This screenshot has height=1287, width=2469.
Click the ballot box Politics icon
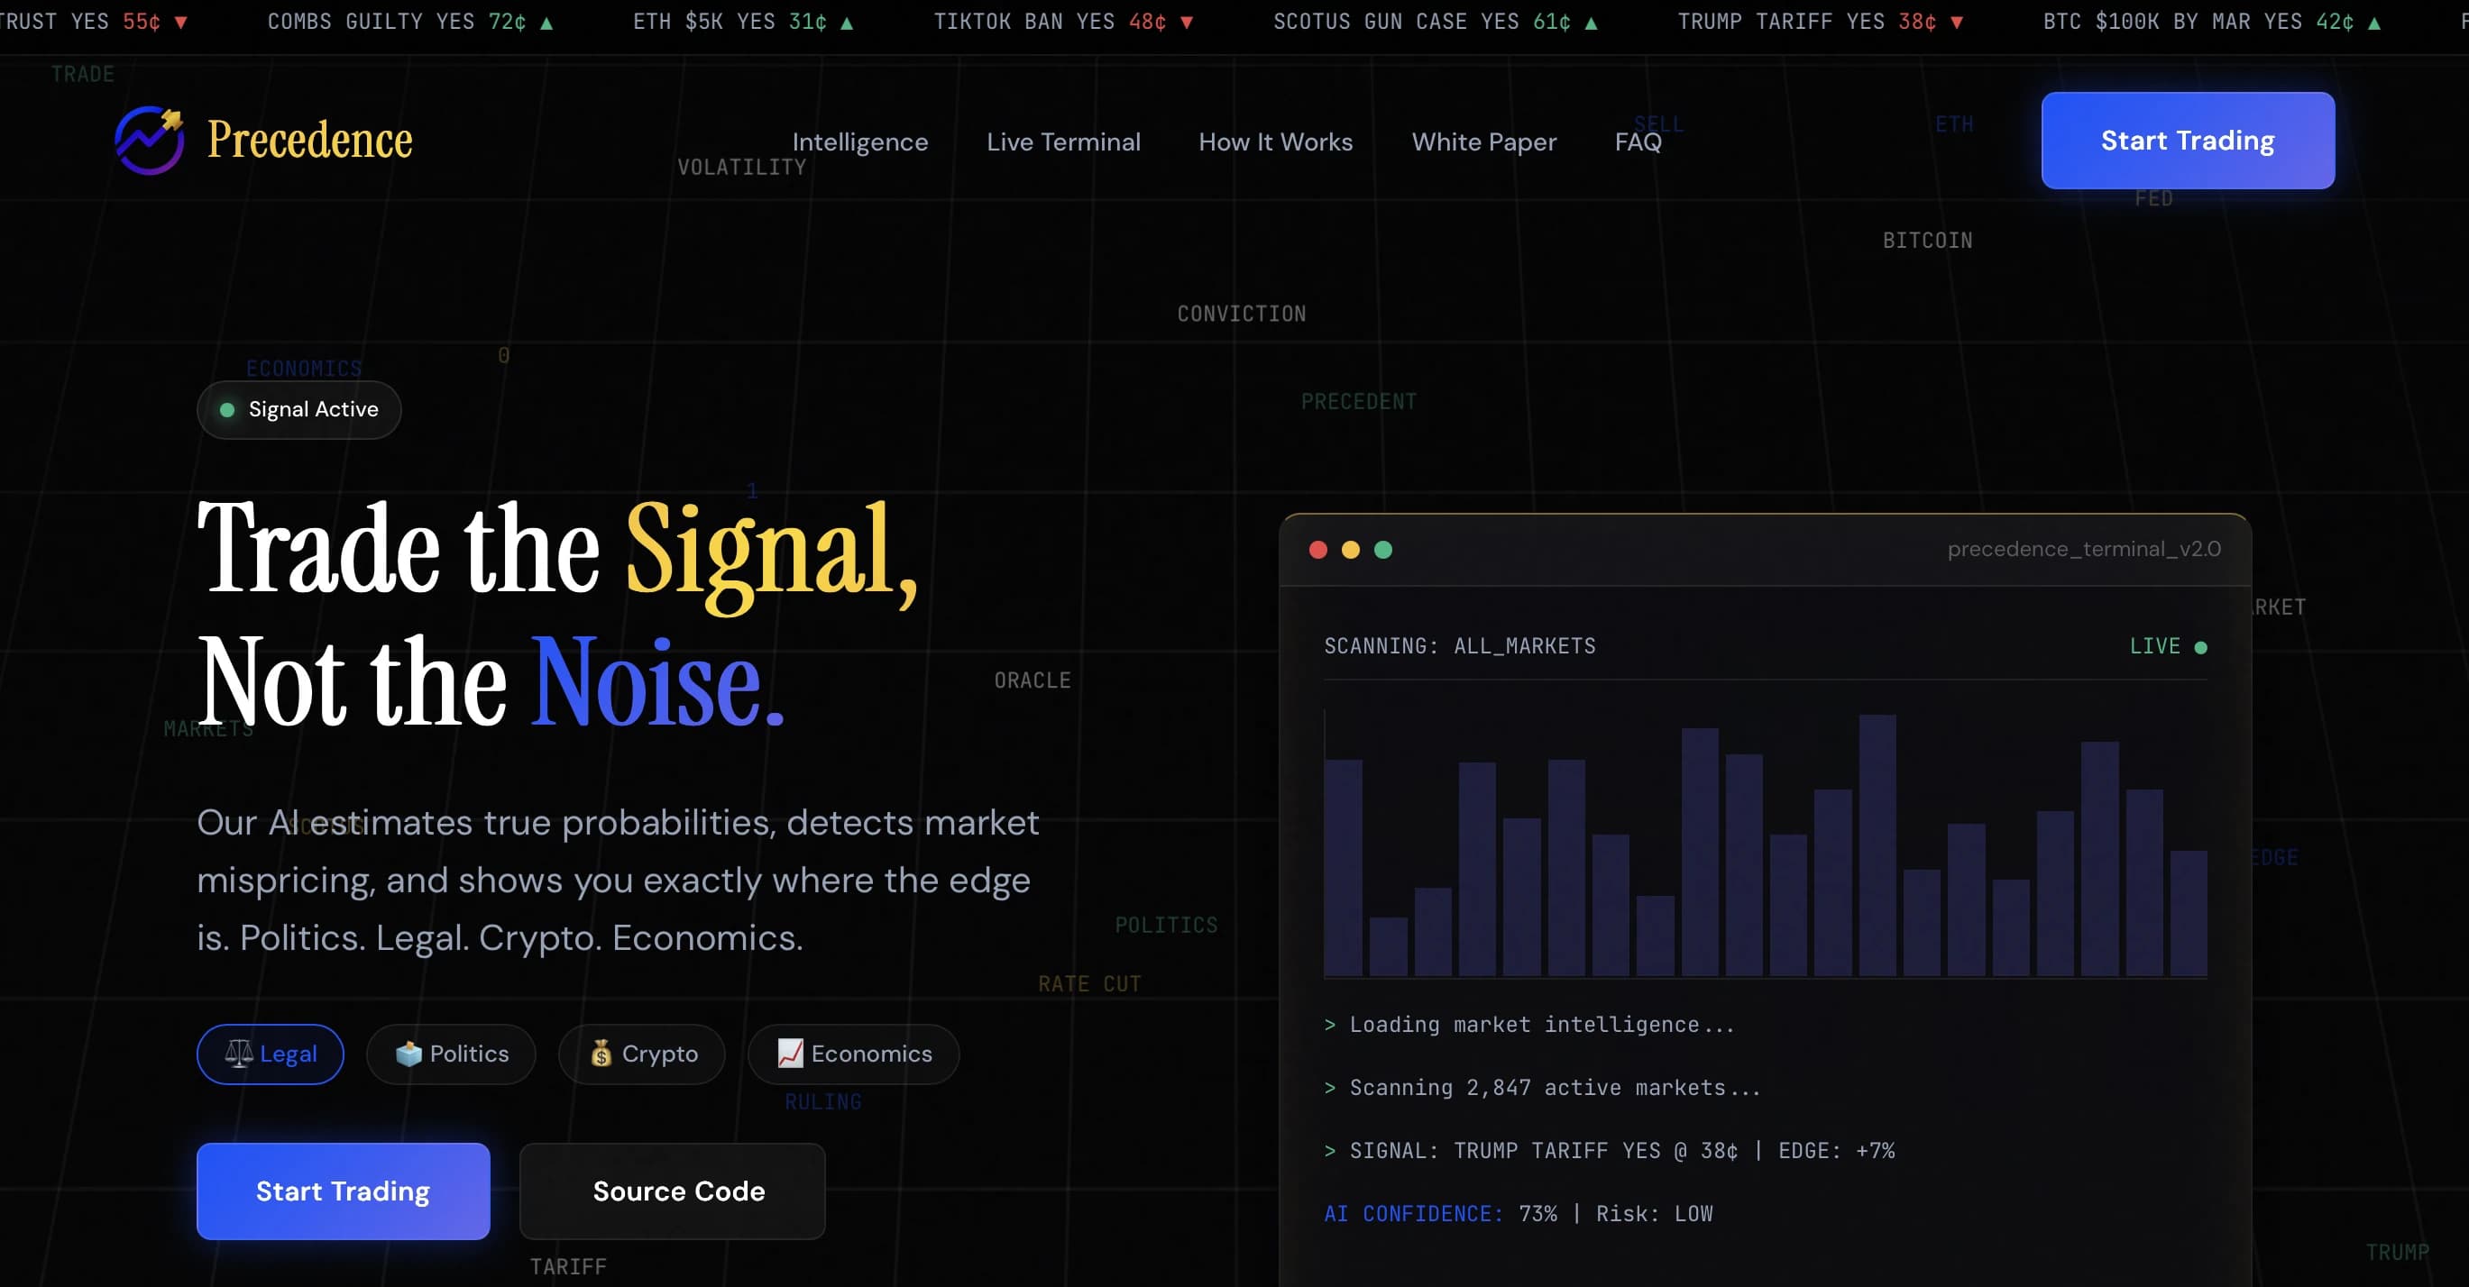408,1054
